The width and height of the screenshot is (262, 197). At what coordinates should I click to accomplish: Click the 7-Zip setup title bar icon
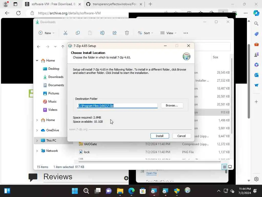[x=70, y=46]
